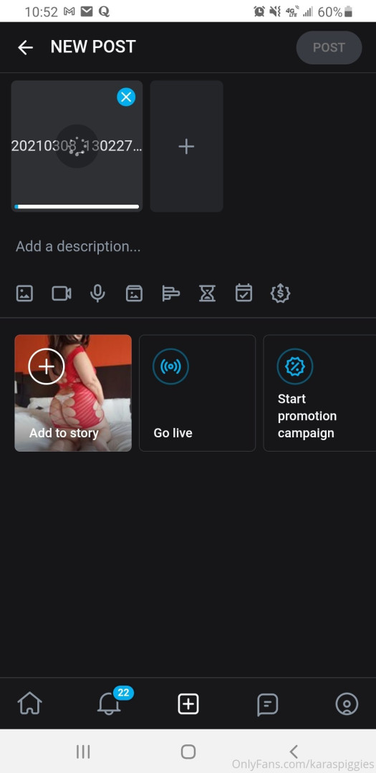Select the image attachment icon
The height and width of the screenshot is (773, 376).
[24, 294]
